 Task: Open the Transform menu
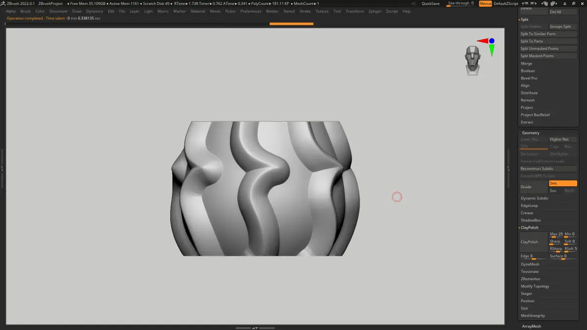point(355,11)
